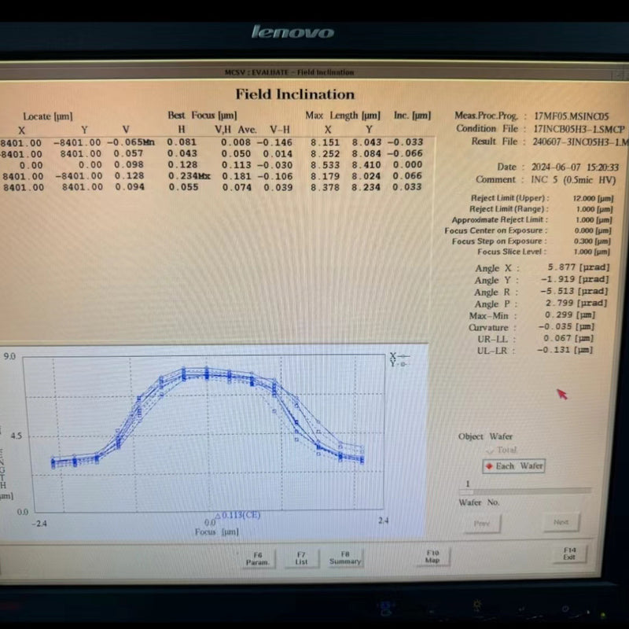Open the F10 Map view
The width and height of the screenshot is (629, 629).
pos(432,557)
